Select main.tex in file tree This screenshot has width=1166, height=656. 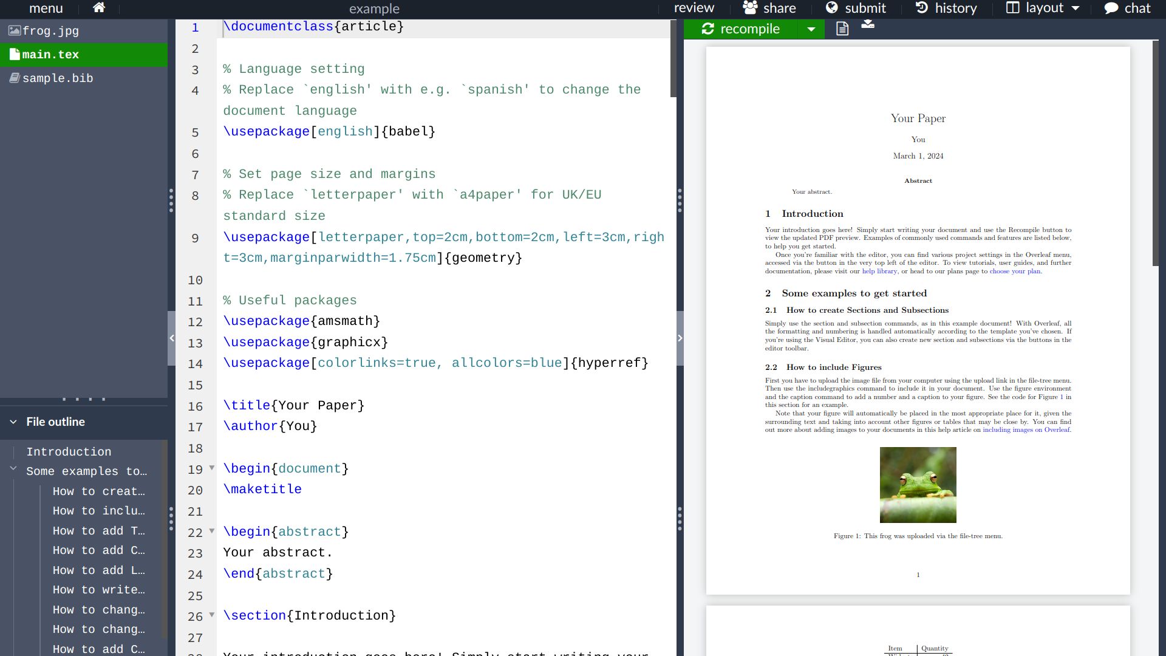50,53
